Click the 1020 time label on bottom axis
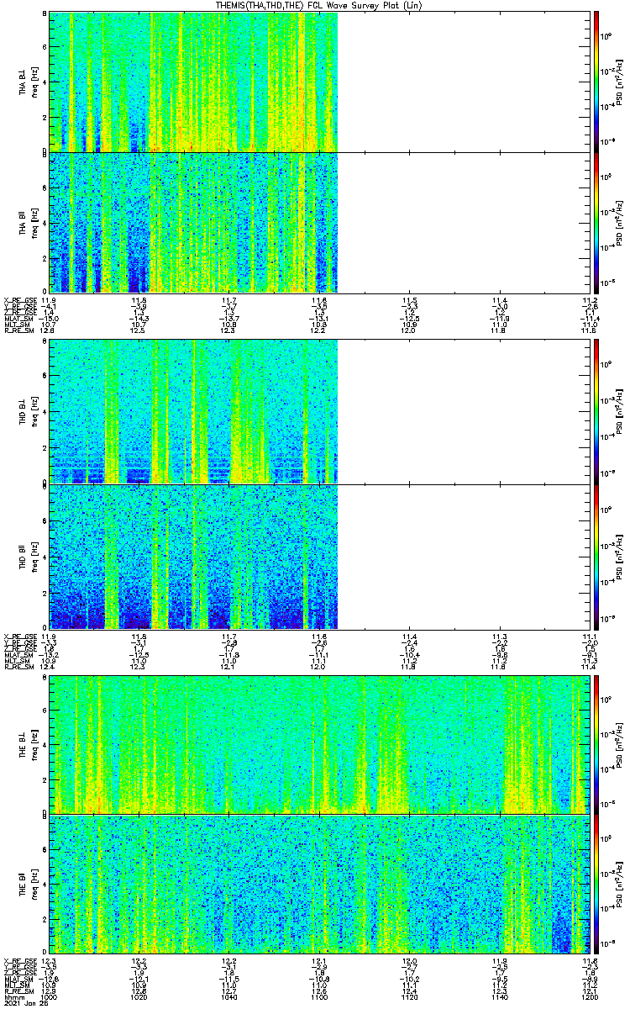Viewport: 630px width, 1009px height. click(139, 996)
